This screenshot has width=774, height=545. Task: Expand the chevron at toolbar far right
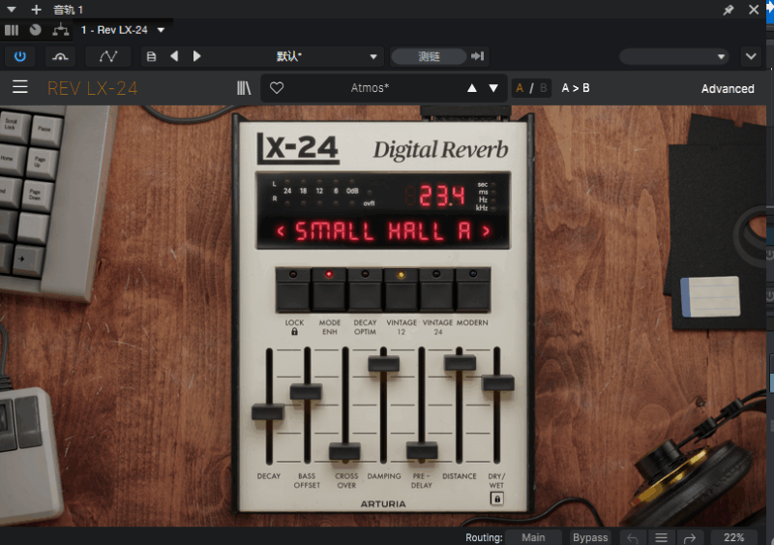tap(751, 56)
